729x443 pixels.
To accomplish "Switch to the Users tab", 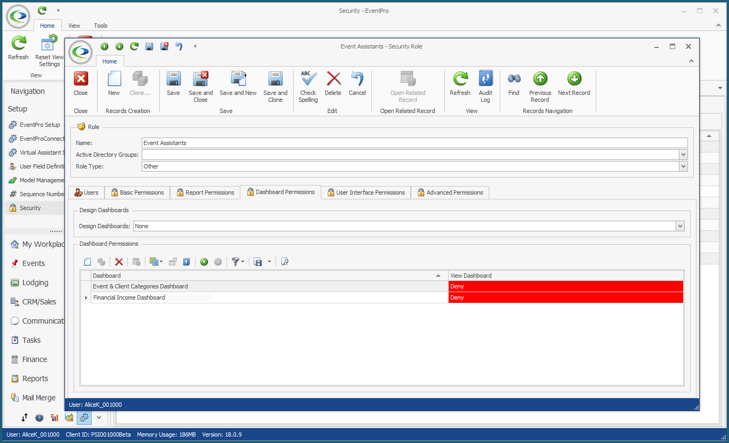I will [86, 192].
